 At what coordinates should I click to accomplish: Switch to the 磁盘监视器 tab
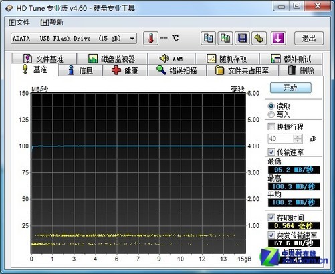point(112,59)
